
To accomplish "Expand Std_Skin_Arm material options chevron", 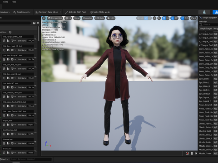I will pyautogui.click(x=15, y=69).
